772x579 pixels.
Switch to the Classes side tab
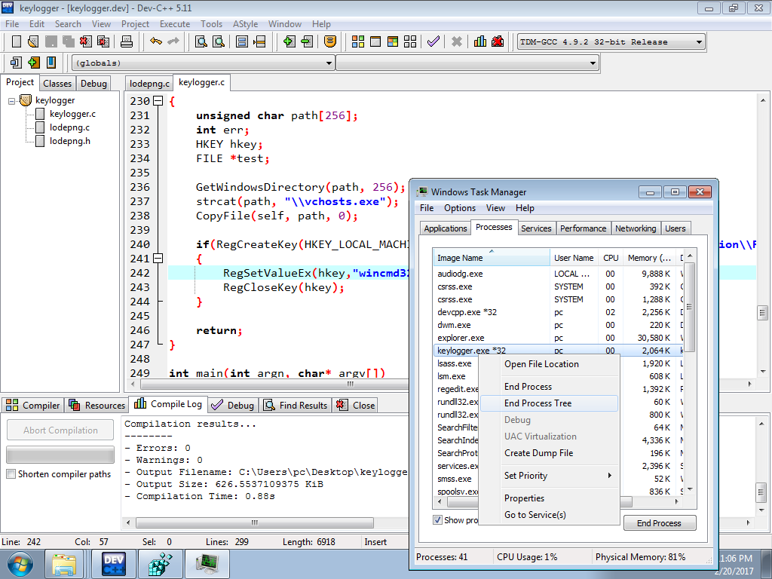(57, 83)
